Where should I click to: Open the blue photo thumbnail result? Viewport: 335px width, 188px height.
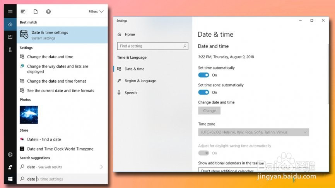(x=29, y=115)
